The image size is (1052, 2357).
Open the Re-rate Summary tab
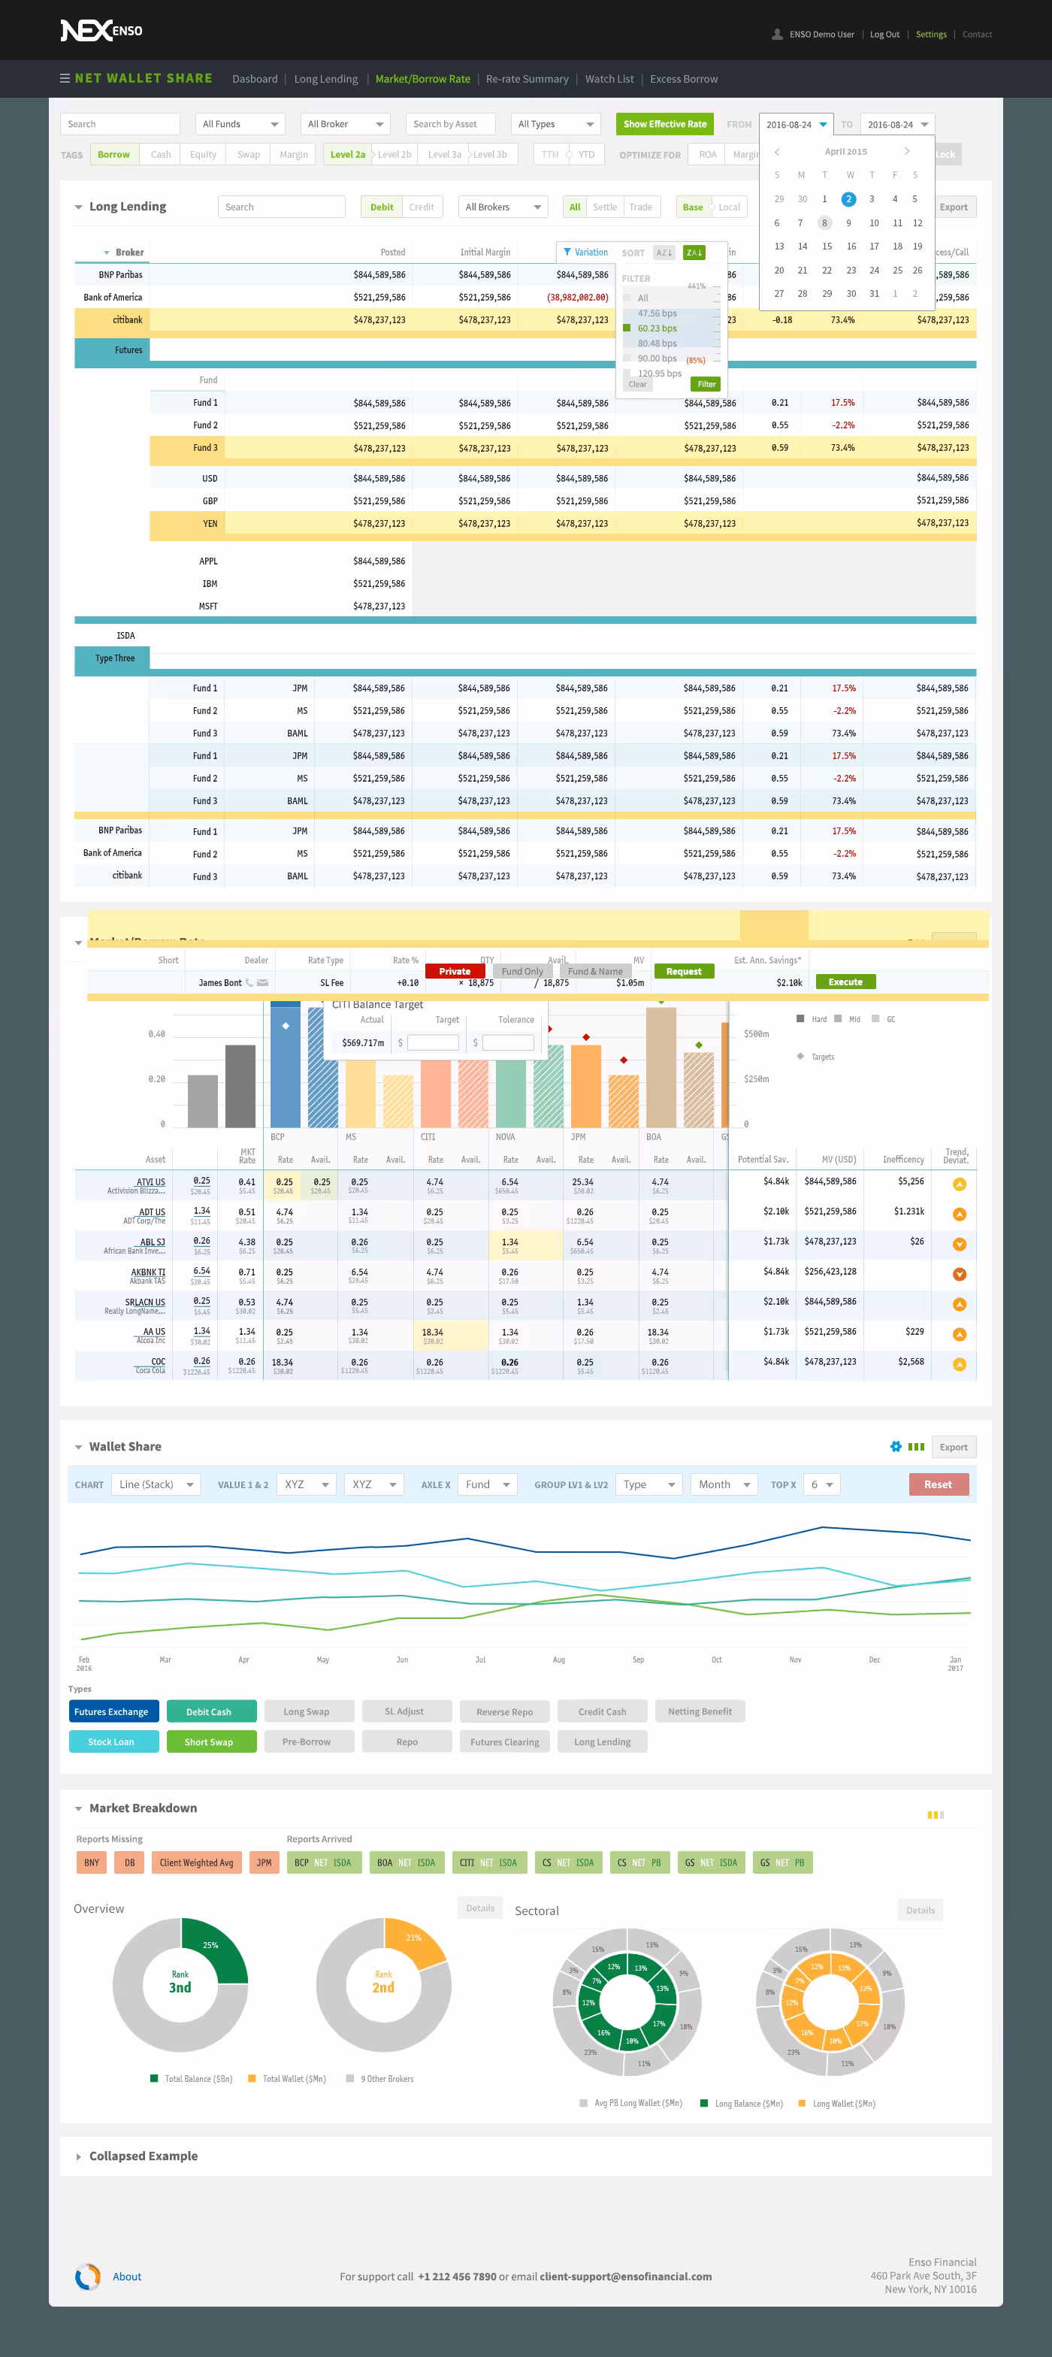tap(527, 79)
